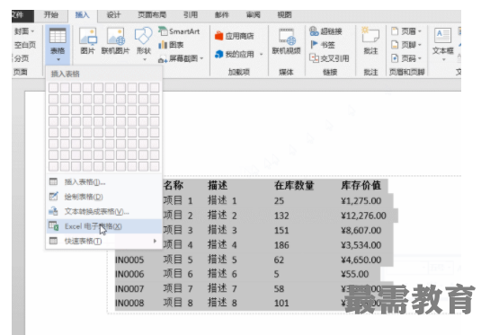Switch to the 邮件 tab
This screenshot has height=335, width=481.
[x=222, y=14]
